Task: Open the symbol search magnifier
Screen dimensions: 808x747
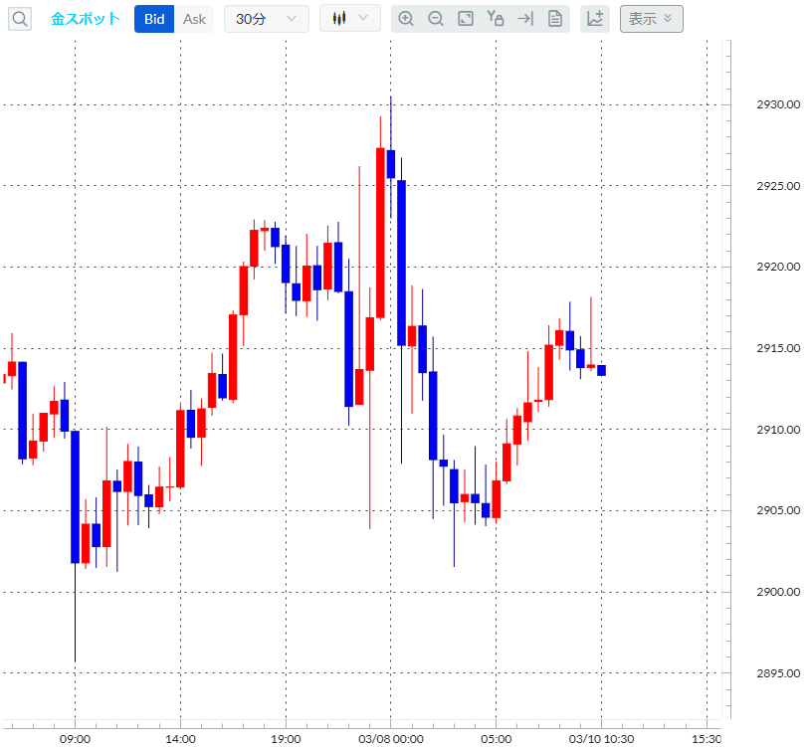Action: 20,19
